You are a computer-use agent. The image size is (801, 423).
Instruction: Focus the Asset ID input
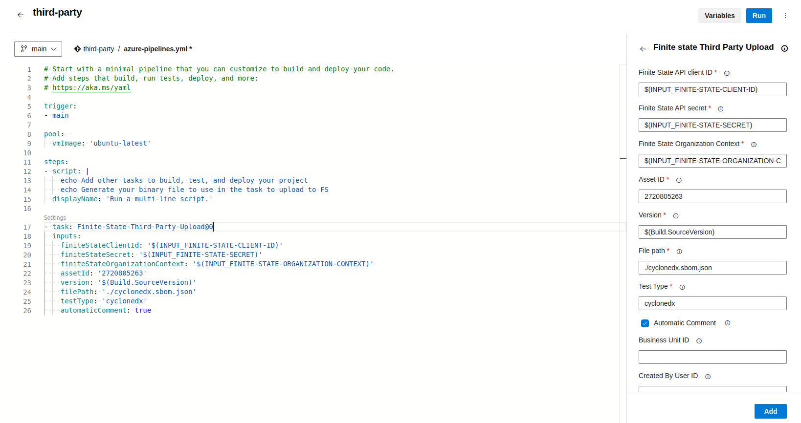tap(712, 196)
